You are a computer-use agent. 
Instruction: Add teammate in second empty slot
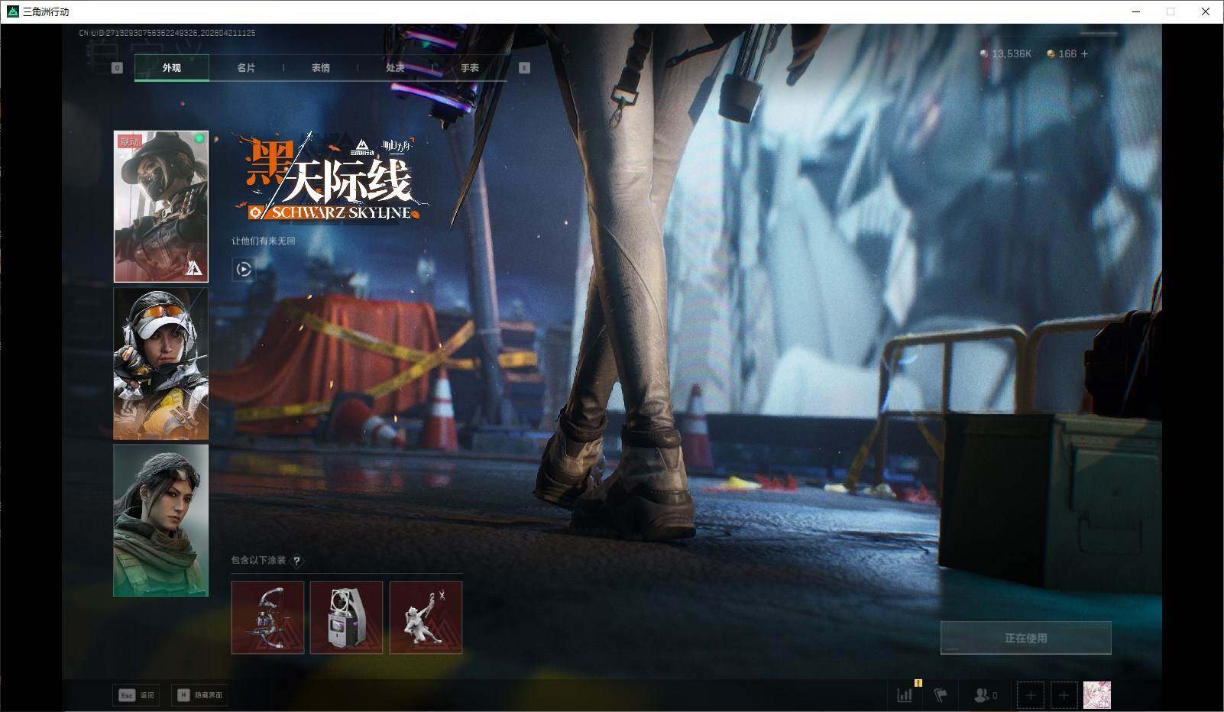click(x=1064, y=695)
